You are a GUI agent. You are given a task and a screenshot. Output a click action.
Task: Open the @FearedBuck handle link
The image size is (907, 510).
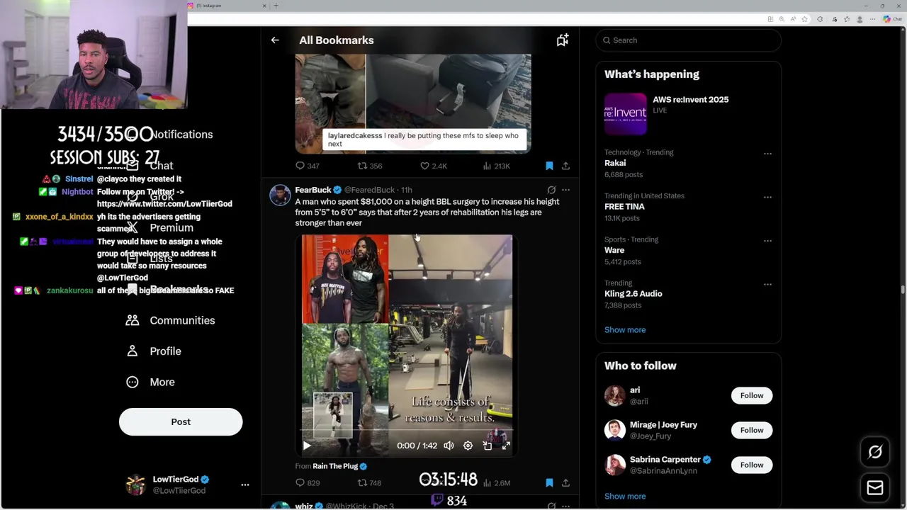(x=369, y=190)
